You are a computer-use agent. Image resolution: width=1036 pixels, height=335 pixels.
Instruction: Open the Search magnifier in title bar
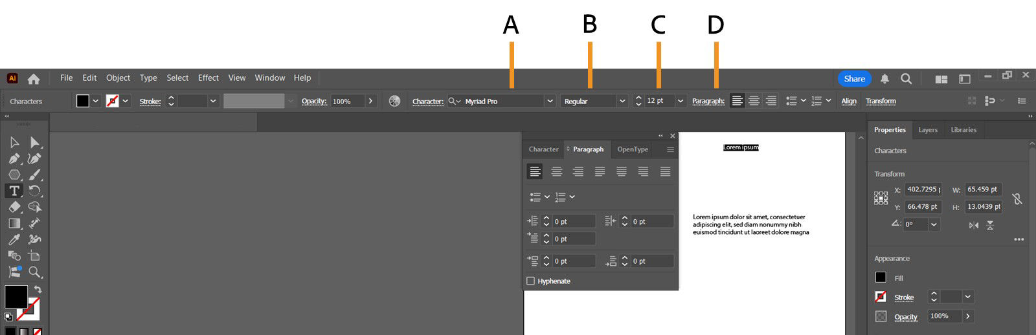point(906,79)
